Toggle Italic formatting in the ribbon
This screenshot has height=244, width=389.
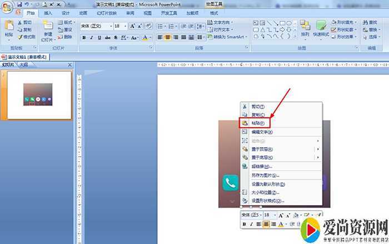tap(92, 37)
